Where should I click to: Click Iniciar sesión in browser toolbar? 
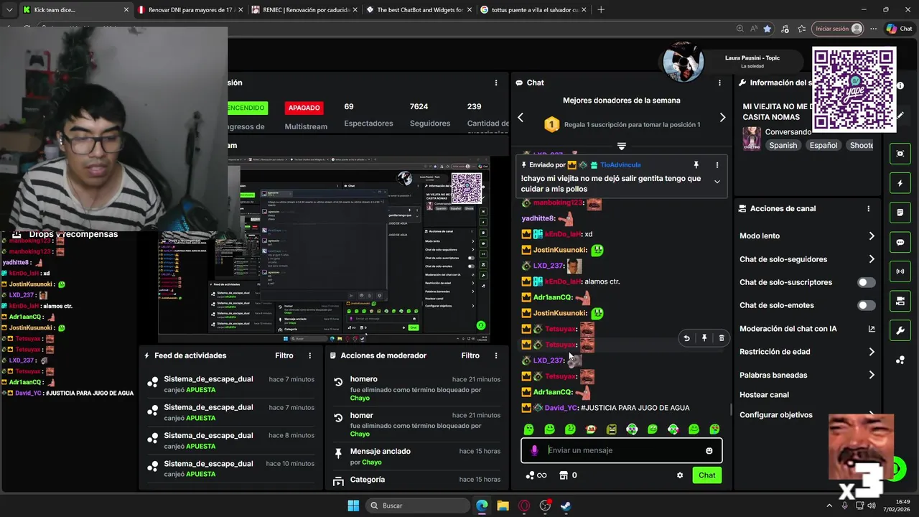838,29
